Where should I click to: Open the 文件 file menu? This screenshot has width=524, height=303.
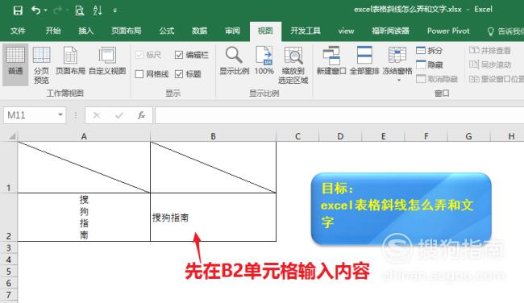click(18, 31)
